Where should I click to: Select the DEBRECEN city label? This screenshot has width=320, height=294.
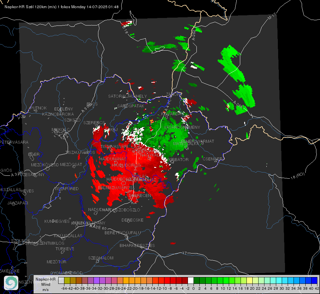pyautogui.click(x=140, y=195)
